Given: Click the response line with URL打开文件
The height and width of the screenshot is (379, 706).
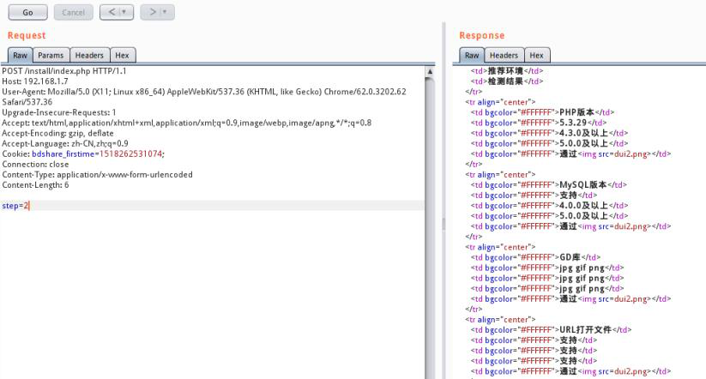Looking at the screenshot, I should [551, 330].
